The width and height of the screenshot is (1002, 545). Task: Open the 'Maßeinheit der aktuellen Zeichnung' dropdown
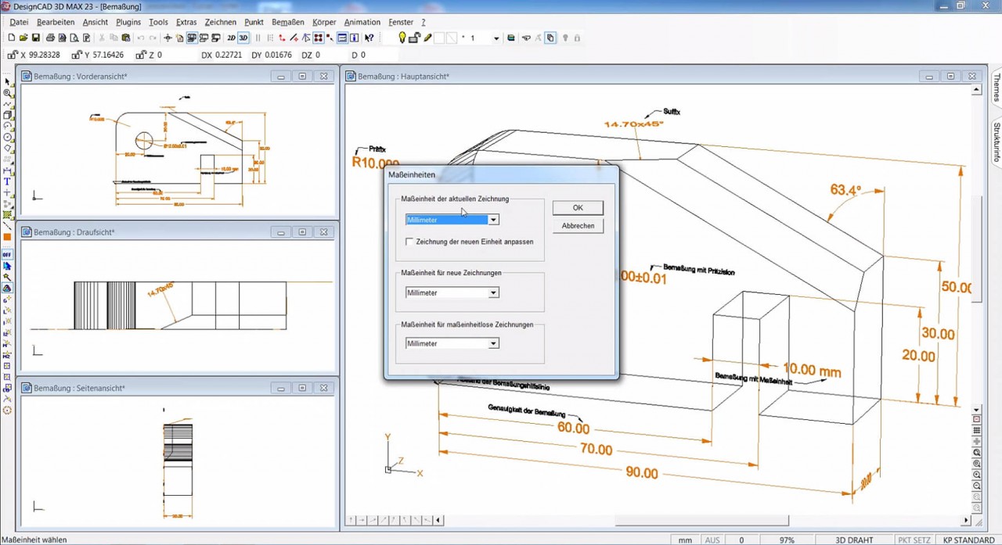point(493,220)
